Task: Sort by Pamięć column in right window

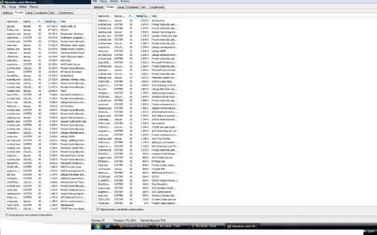Action: (x=142, y=16)
